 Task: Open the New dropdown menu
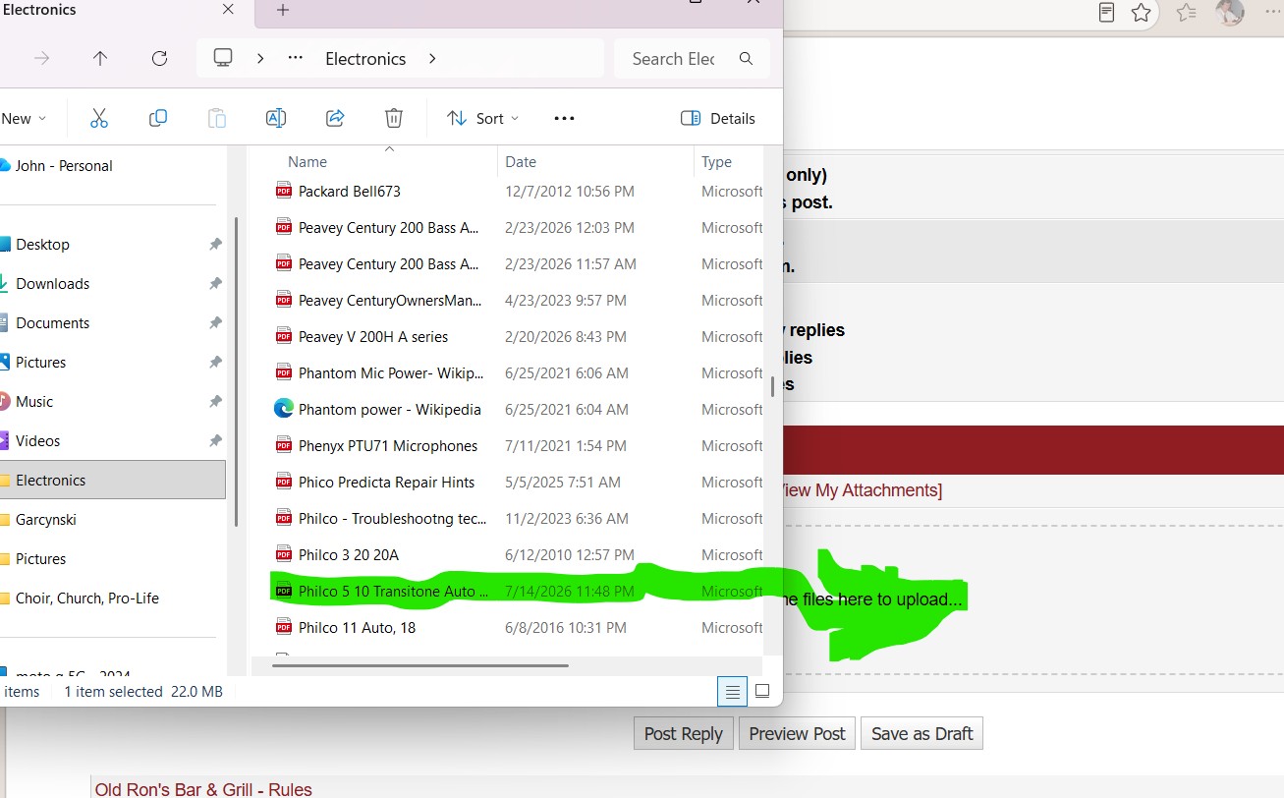(x=24, y=118)
